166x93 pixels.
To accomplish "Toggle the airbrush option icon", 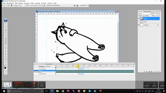I will 44,5.
